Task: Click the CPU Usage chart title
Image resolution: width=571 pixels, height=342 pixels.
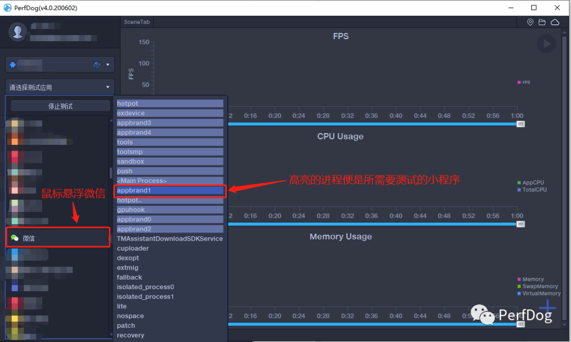Action: [x=340, y=136]
